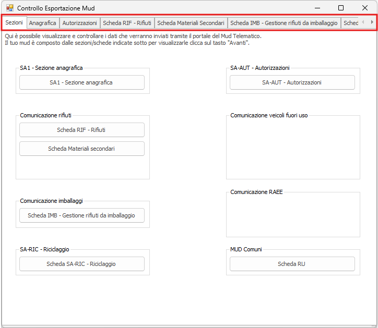Click the Comunicazione imballaggi group label
This screenshot has height=328, width=378.
[51, 201]
